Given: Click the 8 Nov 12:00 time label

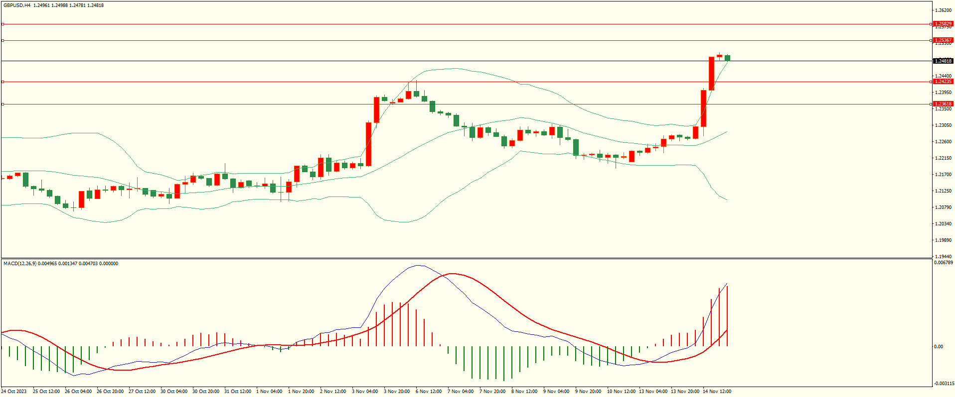Looking at the screenshot, I should pyautogui.click(x=524, y=392).
